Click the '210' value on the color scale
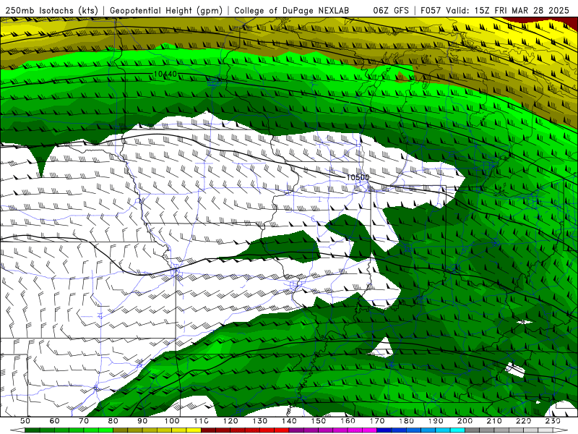The width and height of the screenshot is (578, 434). (494, 421)
